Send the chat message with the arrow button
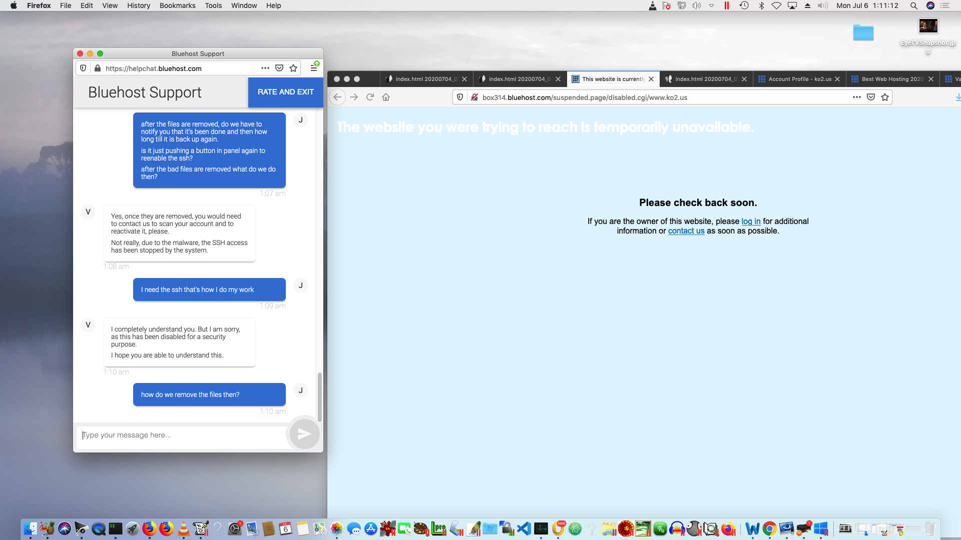 tap(304, 434)
